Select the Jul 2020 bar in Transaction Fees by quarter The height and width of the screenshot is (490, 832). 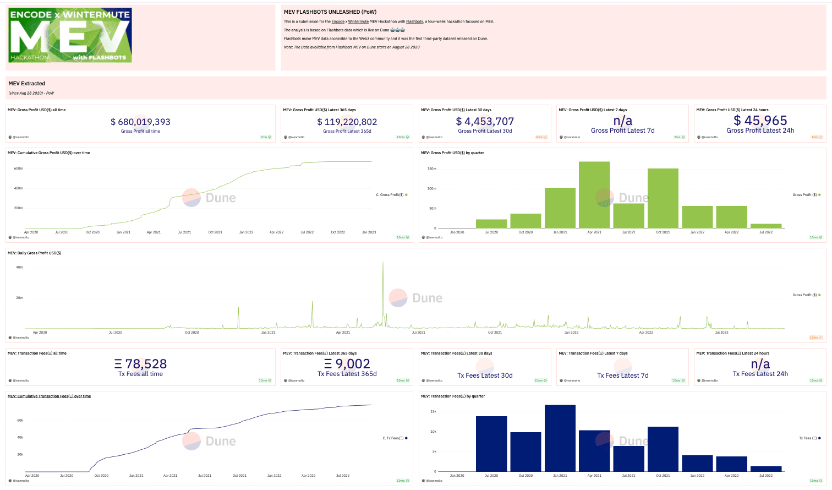(491, 444)
